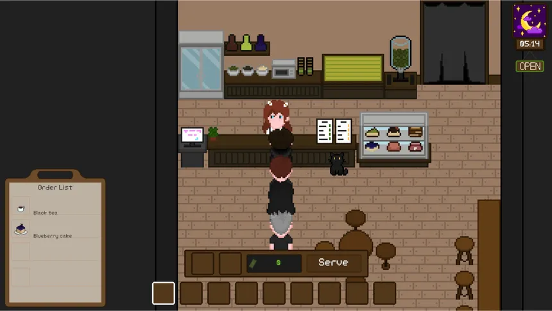This screenshot has width=552, height=311.
Task: Select the highlighted first inventory slot
Action: [x=163, y=293]
